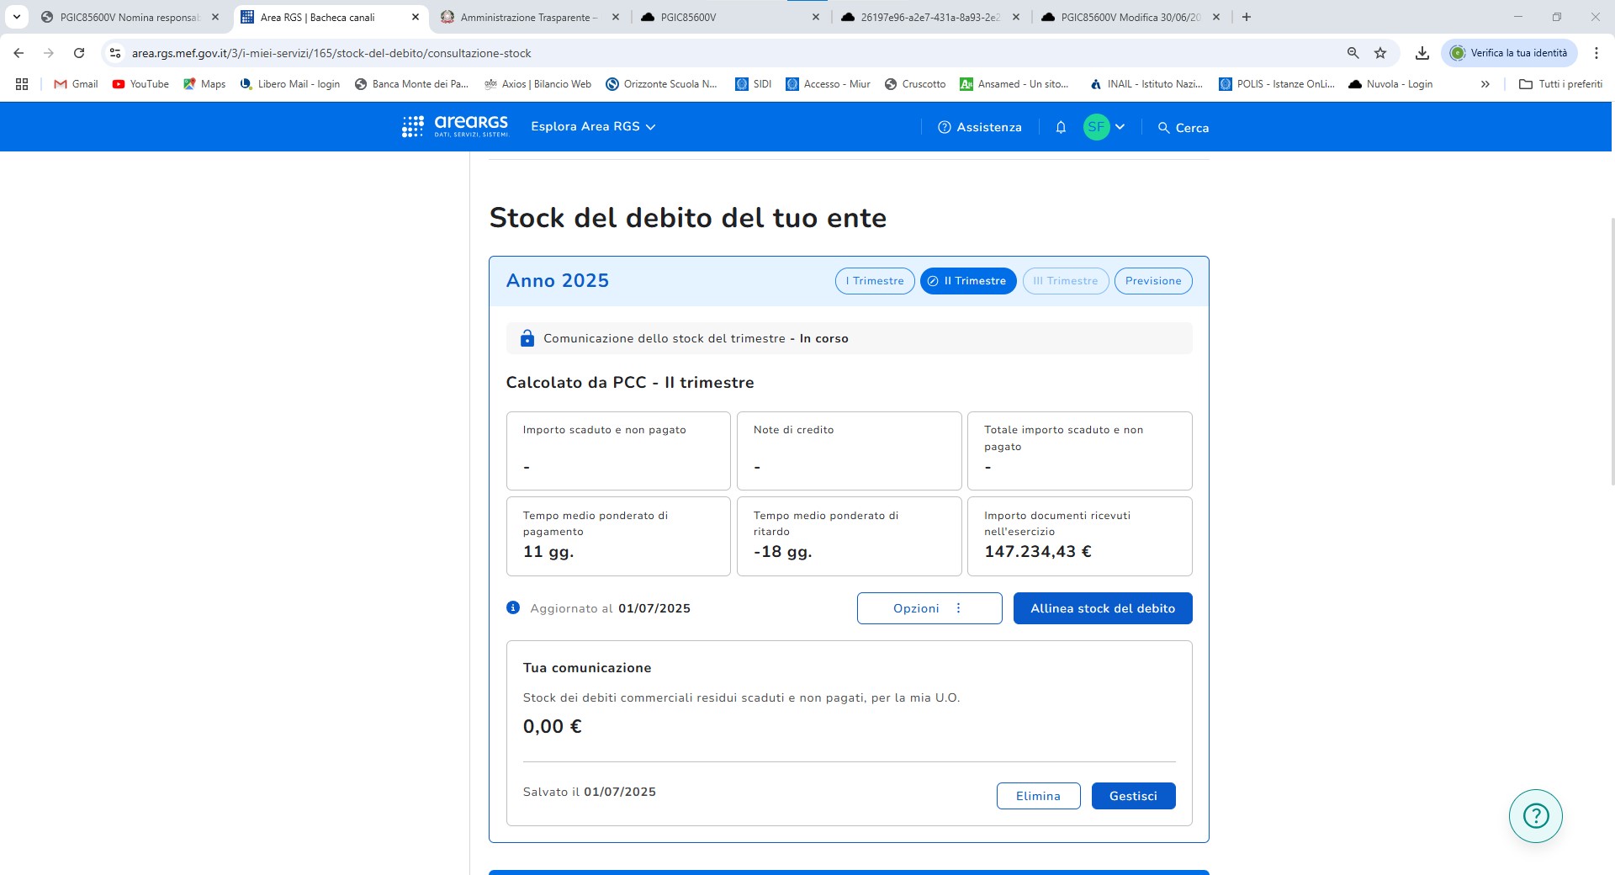Image resolution: width=1615 pixels, height=875 pixels.
Task: Switch to the PGIC85600V Nomina responsabile tab
Action: pyautogui.click(x=130, y=17)
